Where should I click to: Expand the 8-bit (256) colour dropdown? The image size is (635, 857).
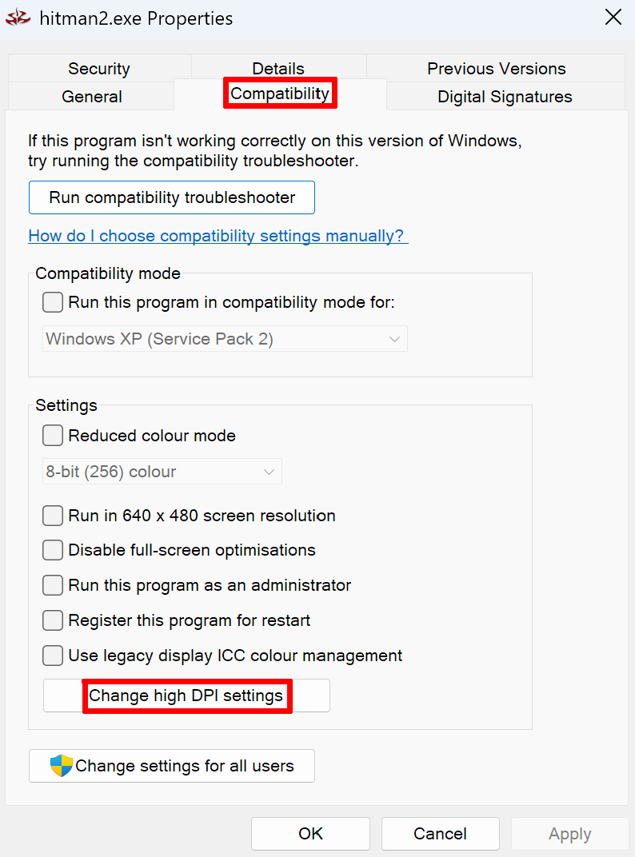pos(162,472)
